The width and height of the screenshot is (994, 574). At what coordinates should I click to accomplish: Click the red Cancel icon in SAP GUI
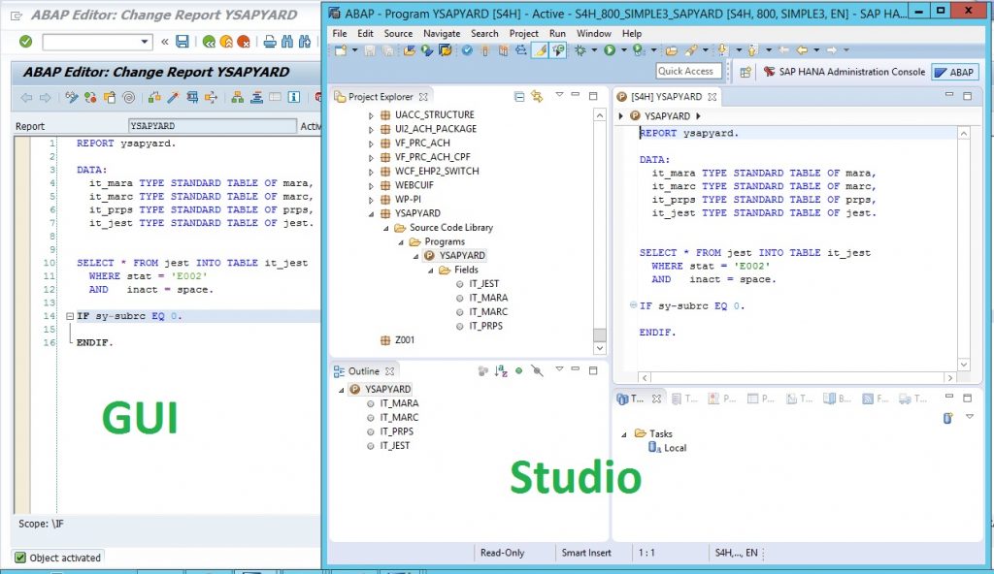click(243, 42)
